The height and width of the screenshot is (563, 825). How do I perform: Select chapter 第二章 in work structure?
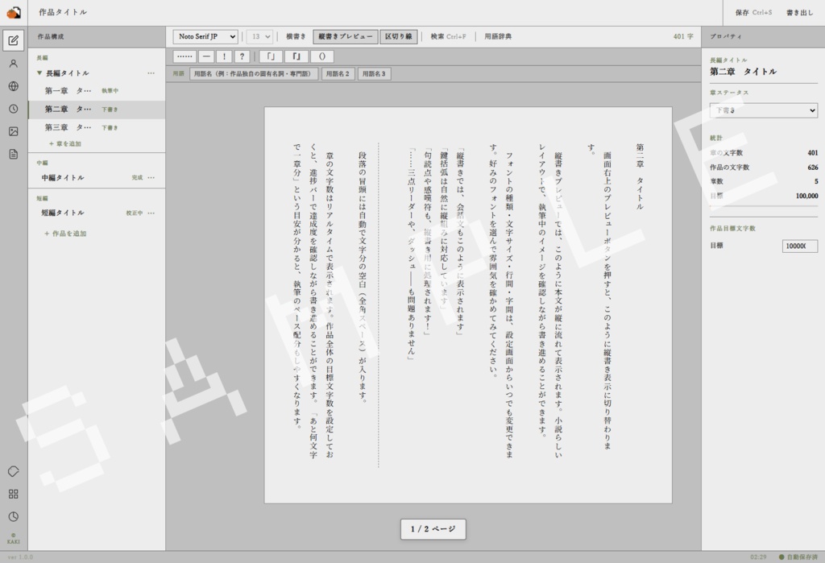click(97, 110)
